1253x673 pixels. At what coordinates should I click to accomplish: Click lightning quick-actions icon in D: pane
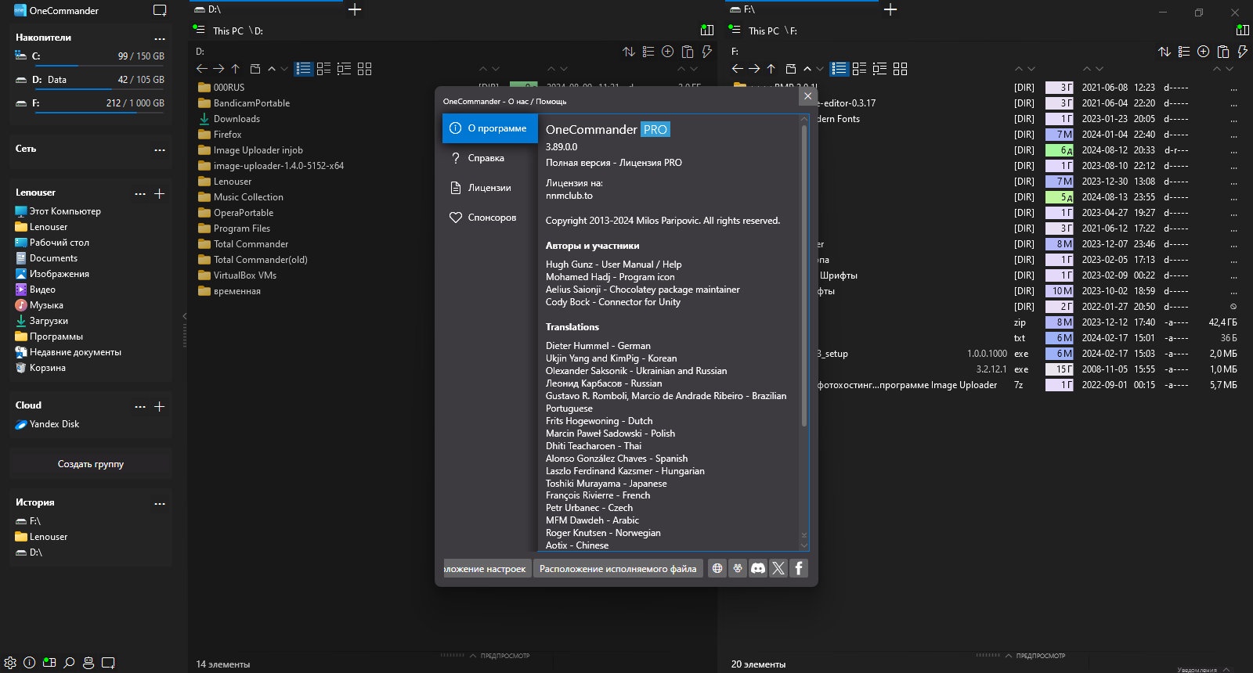point(707,52)
